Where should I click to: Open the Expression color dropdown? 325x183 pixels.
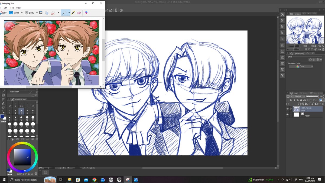click(x=301, y=66)
